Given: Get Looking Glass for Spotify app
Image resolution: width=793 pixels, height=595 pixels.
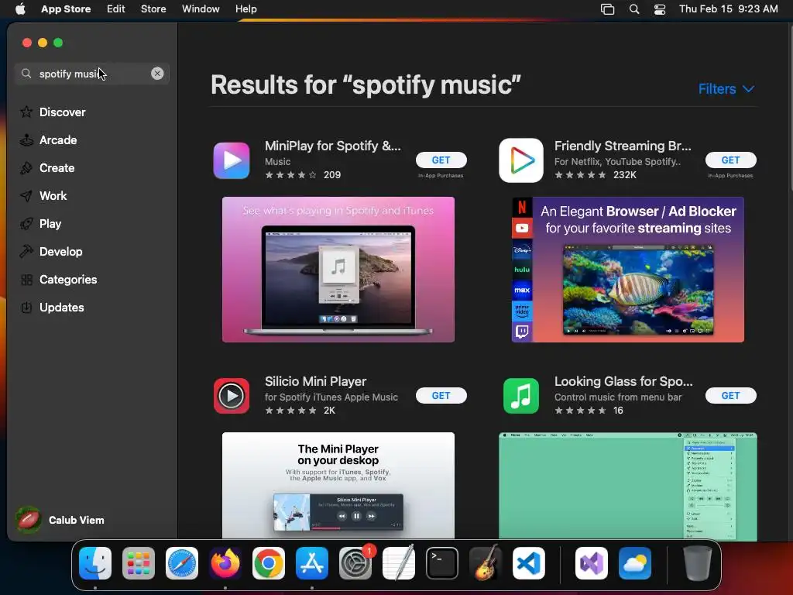Looking at the screenshot, I should coord(730,396).
